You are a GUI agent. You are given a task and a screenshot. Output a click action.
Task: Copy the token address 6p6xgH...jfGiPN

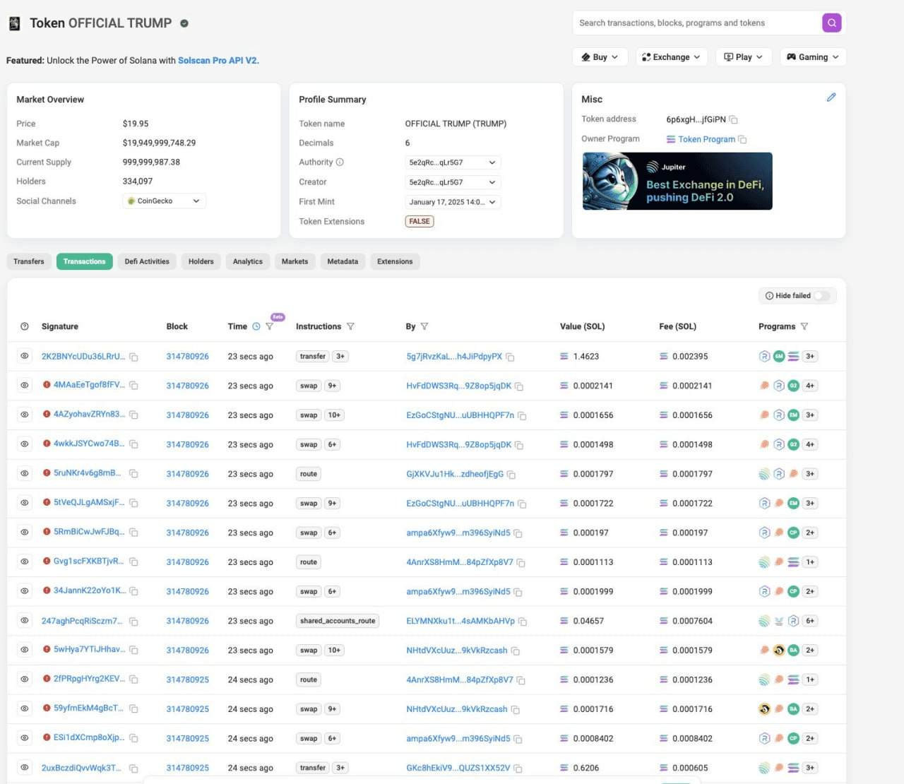(x=733, y=120)
